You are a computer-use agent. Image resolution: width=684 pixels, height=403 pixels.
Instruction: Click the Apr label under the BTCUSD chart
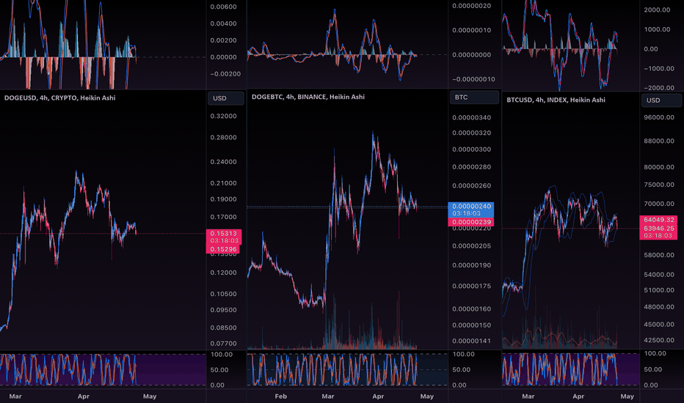click(578, 396)
